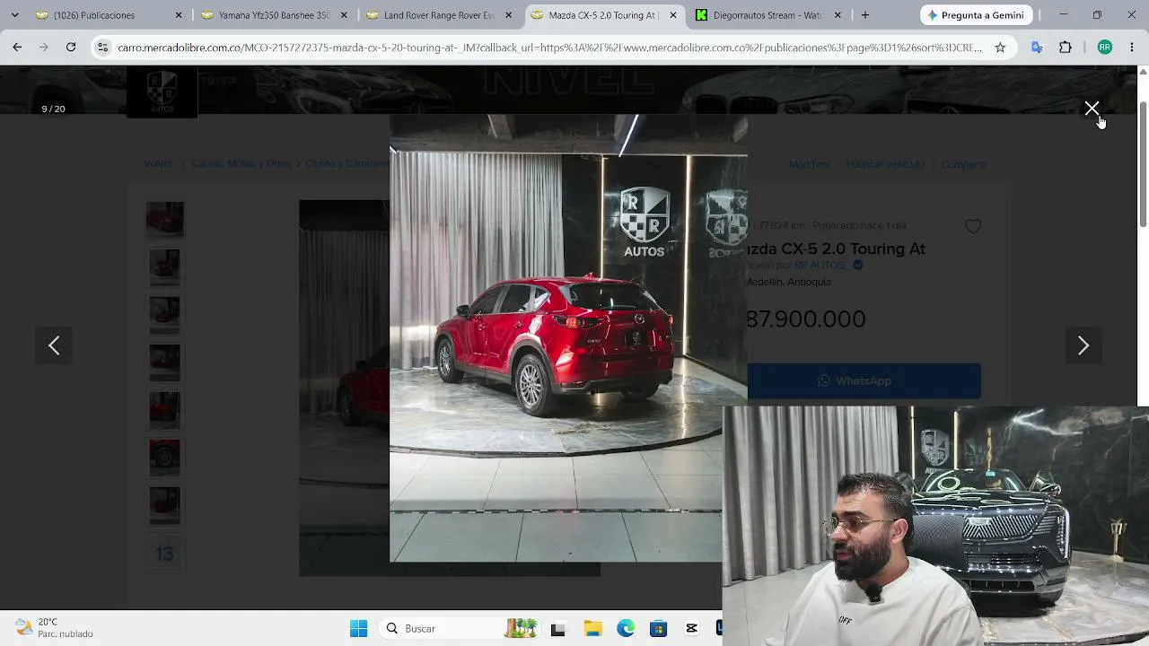The image size is (1149, 646).
Task: Select the second photo thumbnail
Action: [165, 267]
